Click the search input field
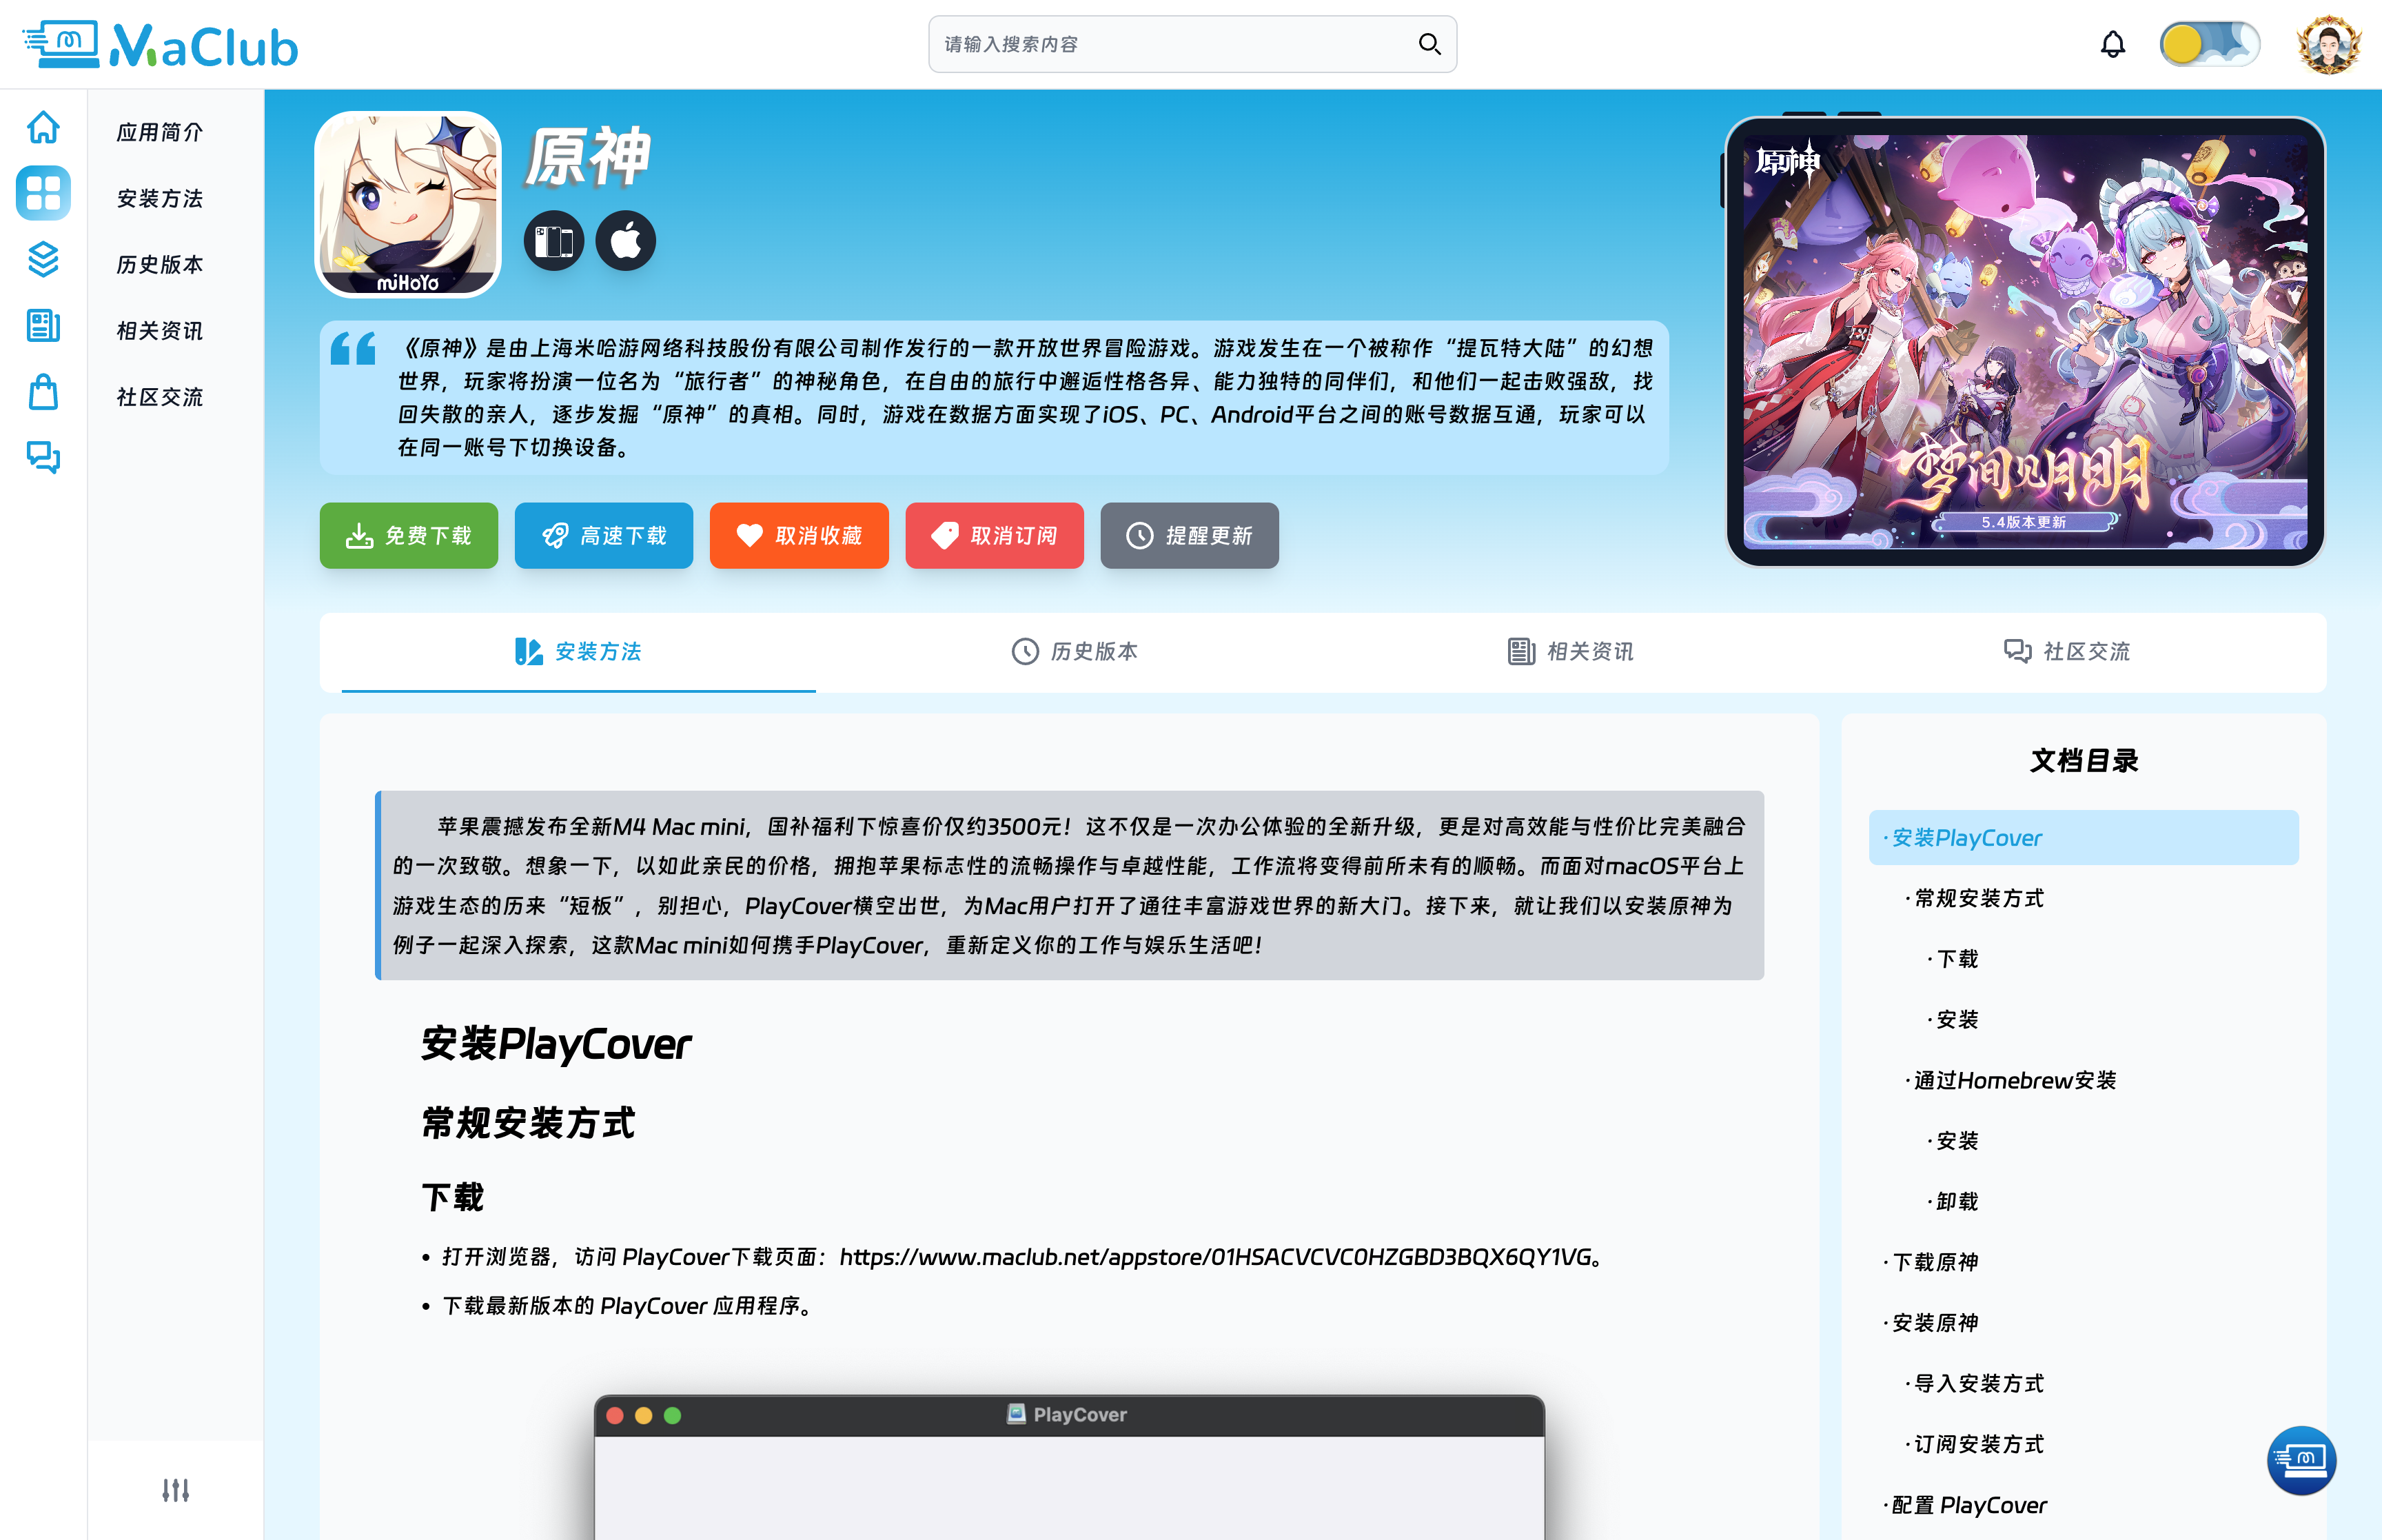 click(1170, 44)
